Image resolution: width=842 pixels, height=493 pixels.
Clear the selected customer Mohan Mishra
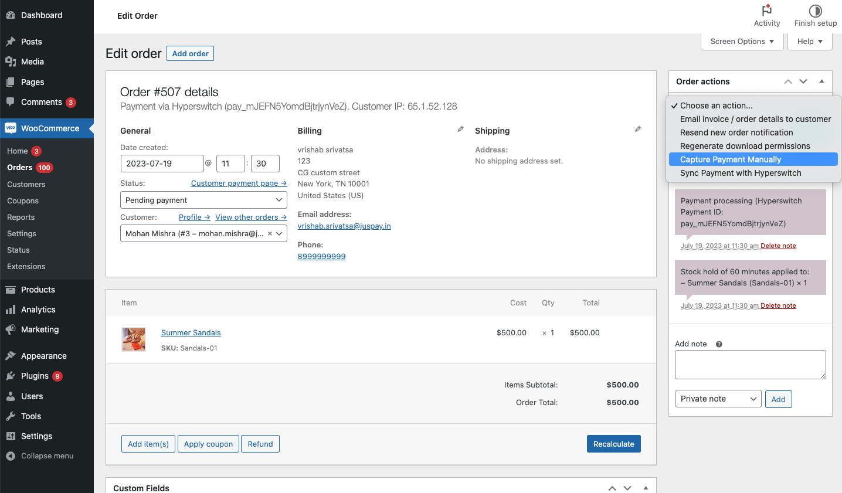pos(270,233)
